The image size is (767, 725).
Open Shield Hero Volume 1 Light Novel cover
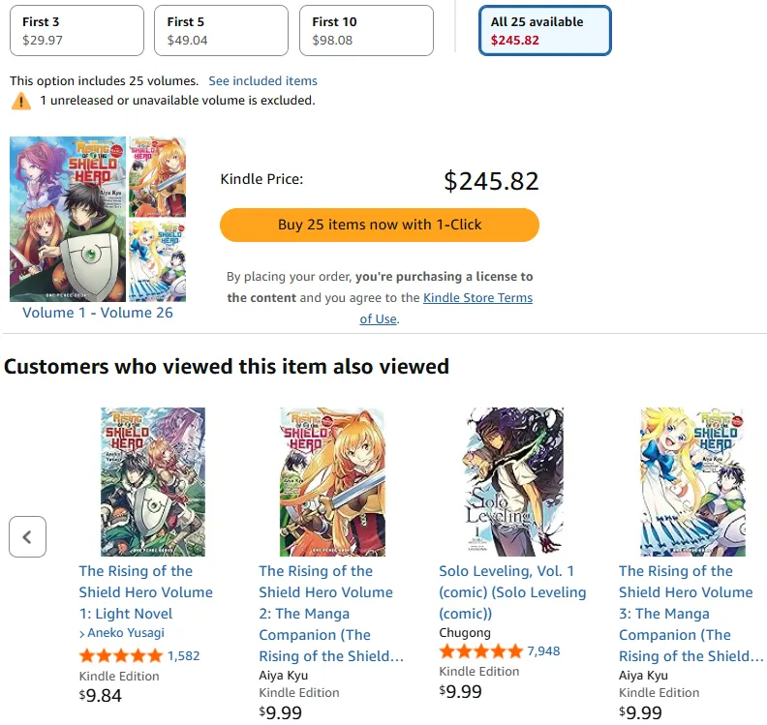[x=153, y=482]
